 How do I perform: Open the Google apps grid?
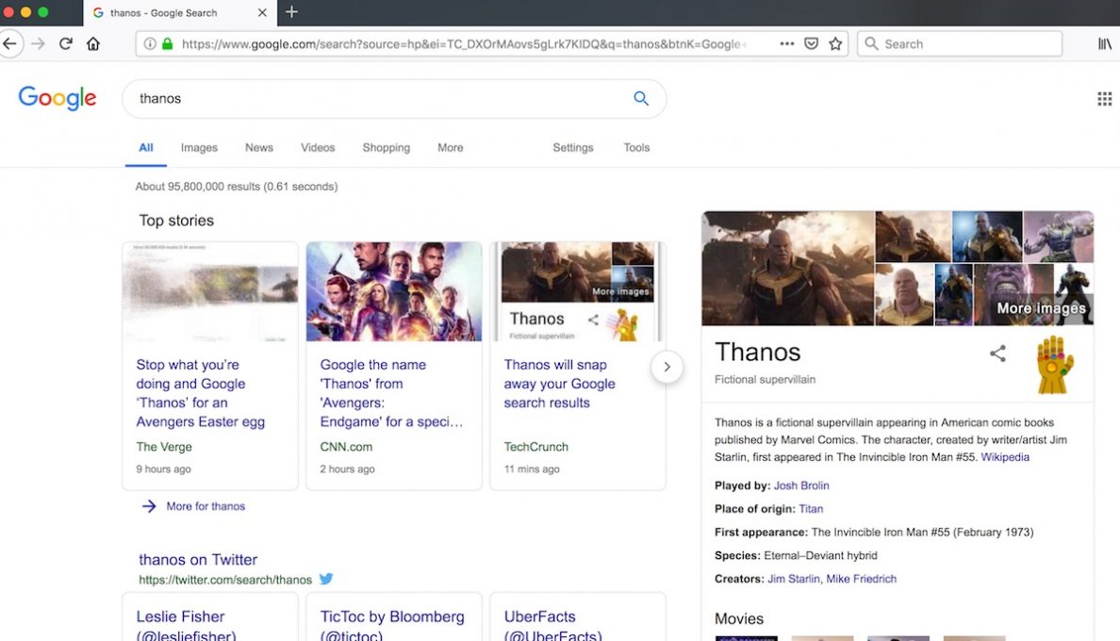click(1104, 99)
